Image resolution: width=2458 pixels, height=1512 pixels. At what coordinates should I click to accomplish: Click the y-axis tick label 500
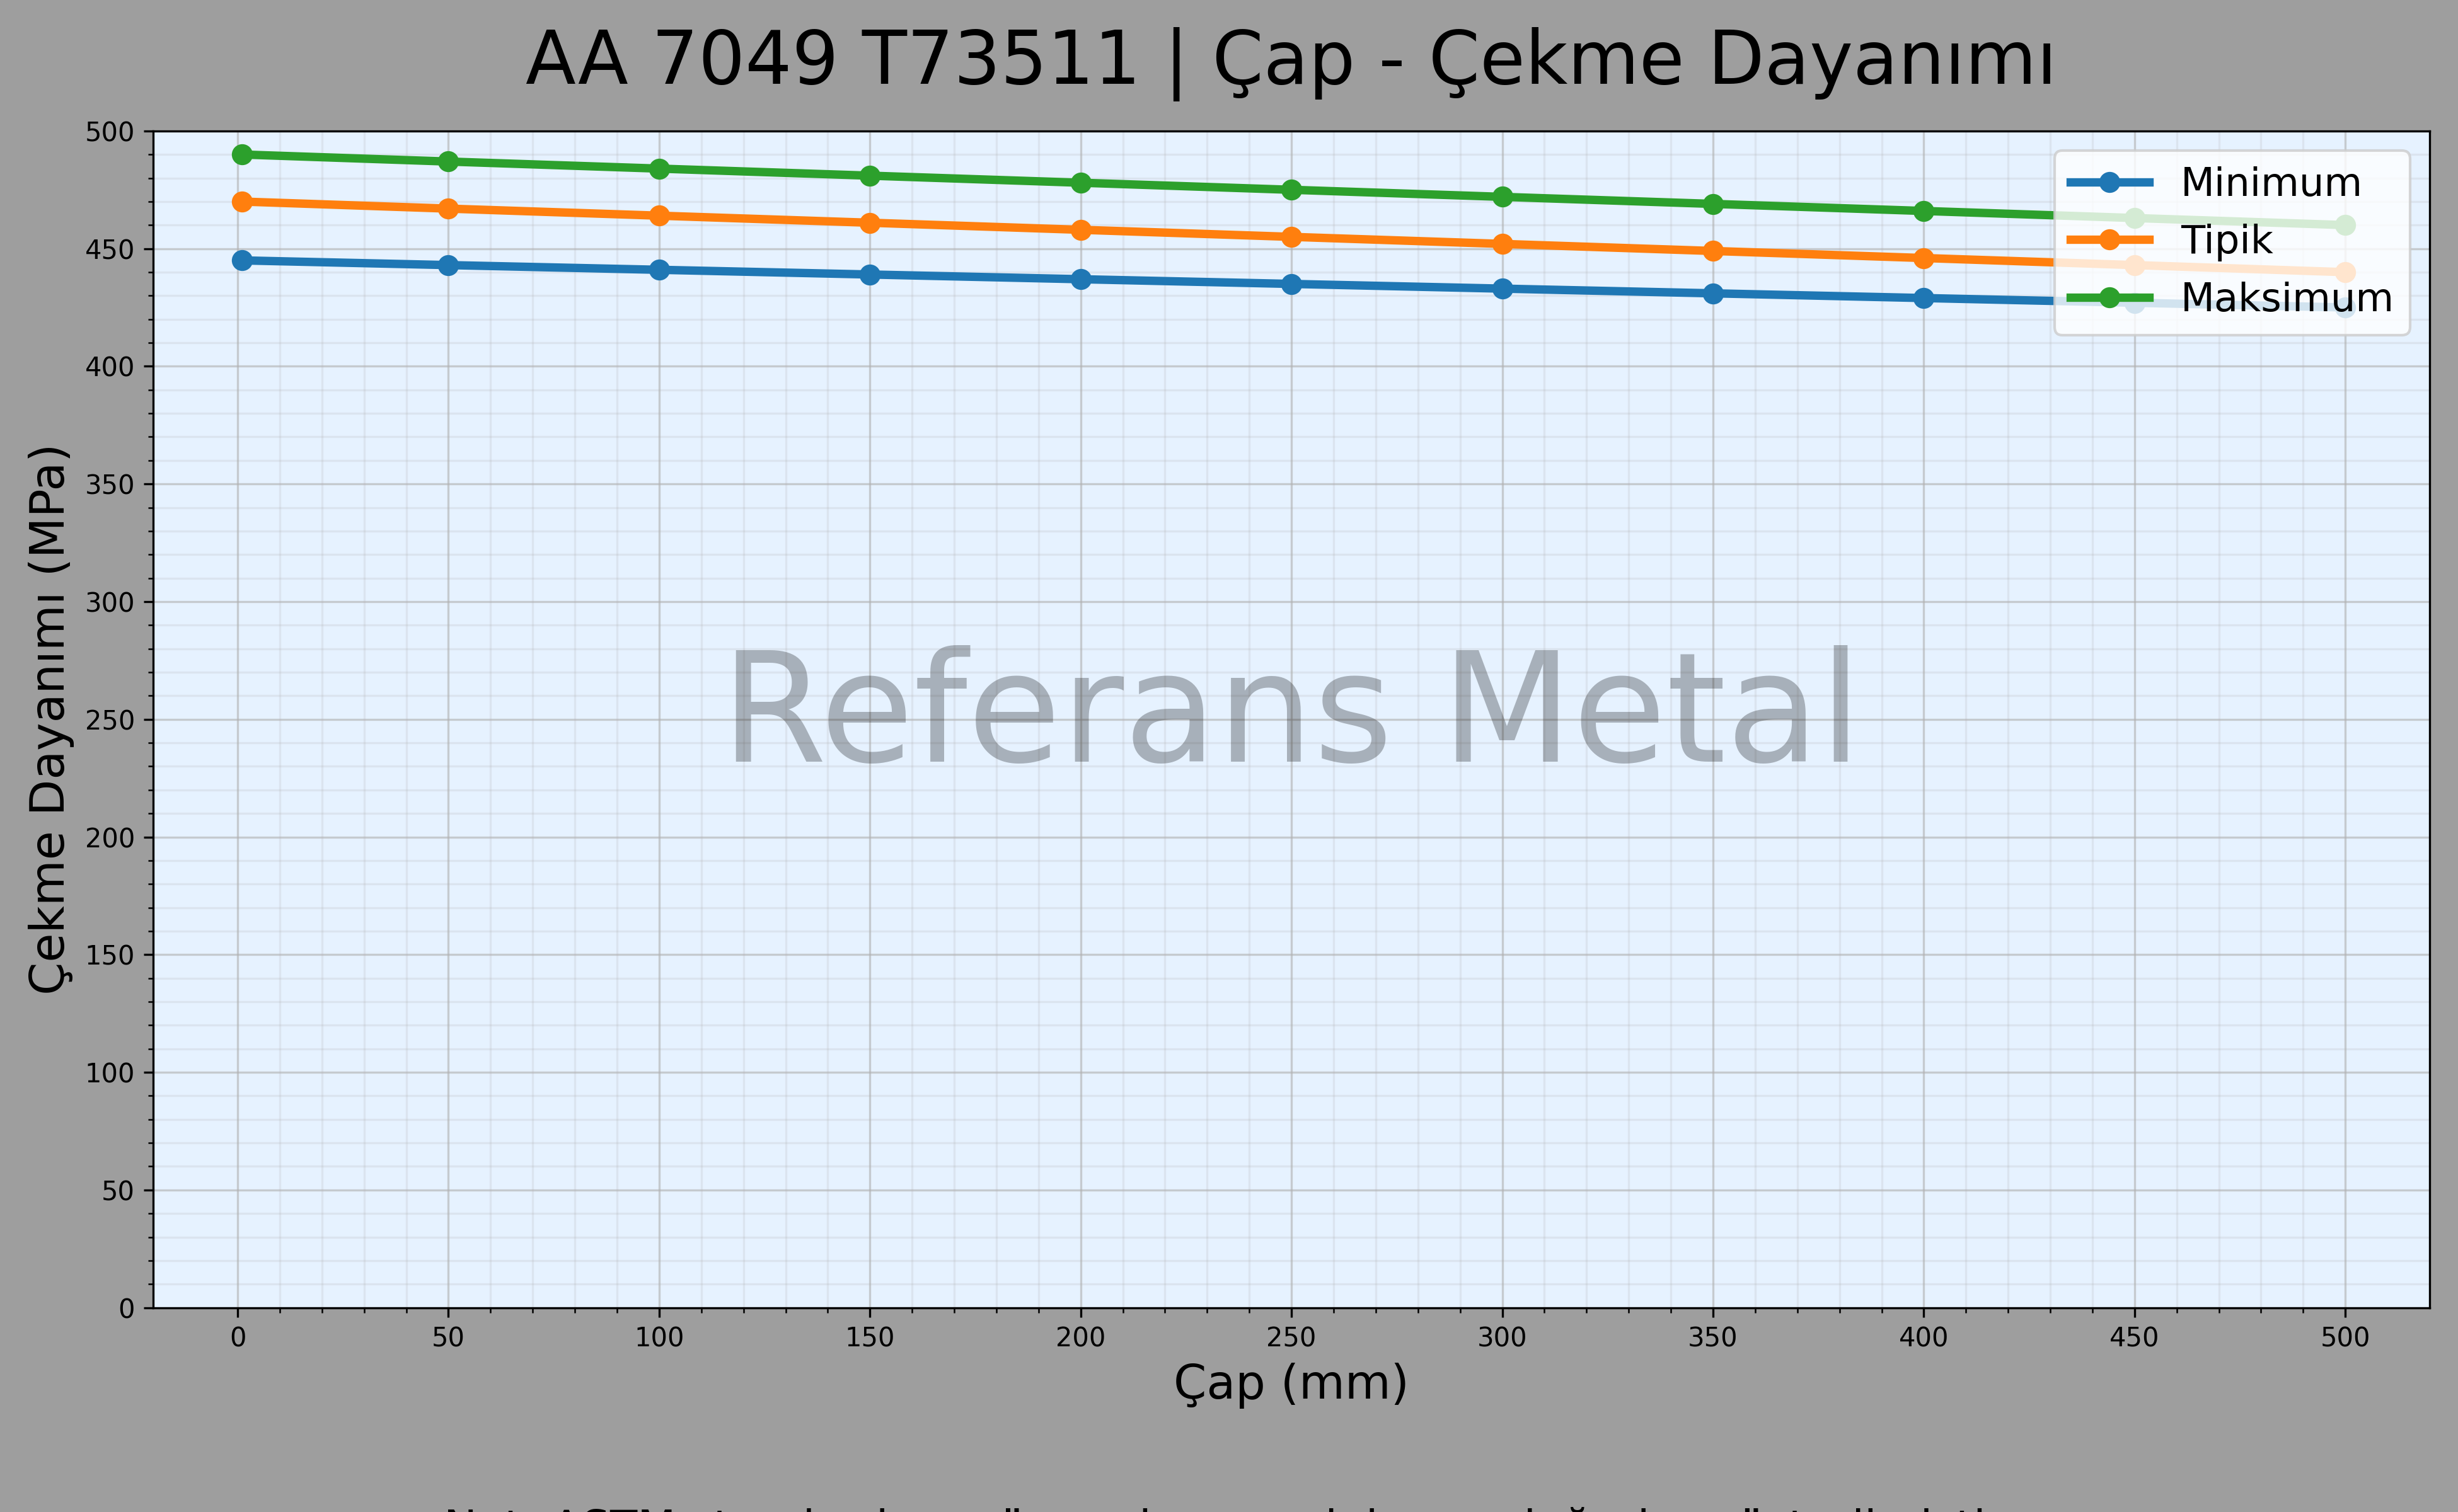point(110,132)
